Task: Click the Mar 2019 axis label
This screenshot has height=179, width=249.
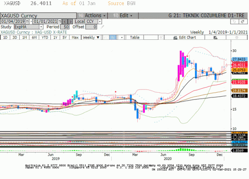Action: click(21, 155)
